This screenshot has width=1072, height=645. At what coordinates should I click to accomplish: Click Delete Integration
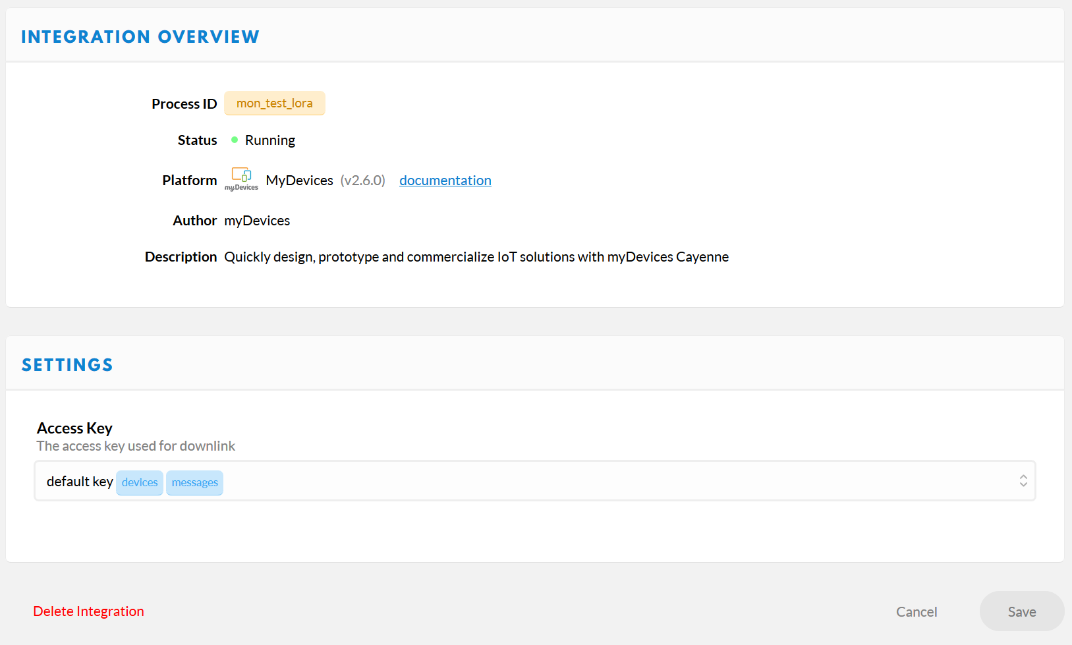(88, 611)
